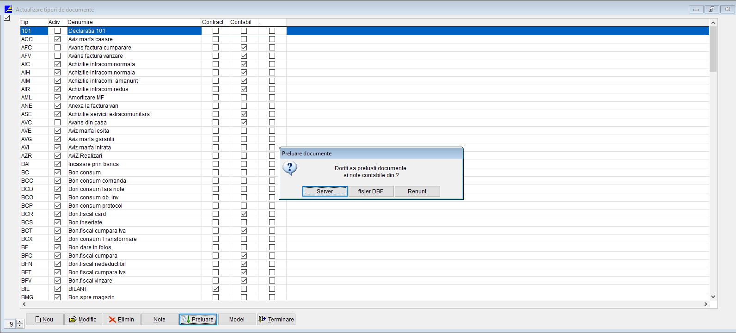Click the Contabil column header

(241, 22)
